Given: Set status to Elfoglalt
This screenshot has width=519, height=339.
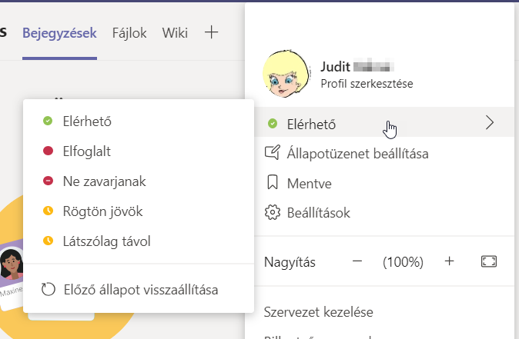Looking at the screenshot, I should pos(92,151).
